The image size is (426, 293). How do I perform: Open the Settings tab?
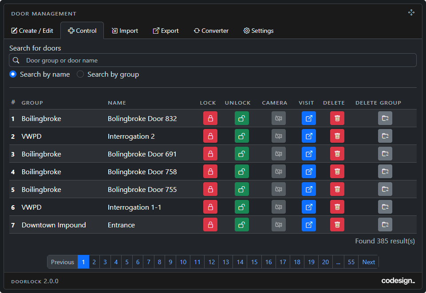click(x=258, y=31)
